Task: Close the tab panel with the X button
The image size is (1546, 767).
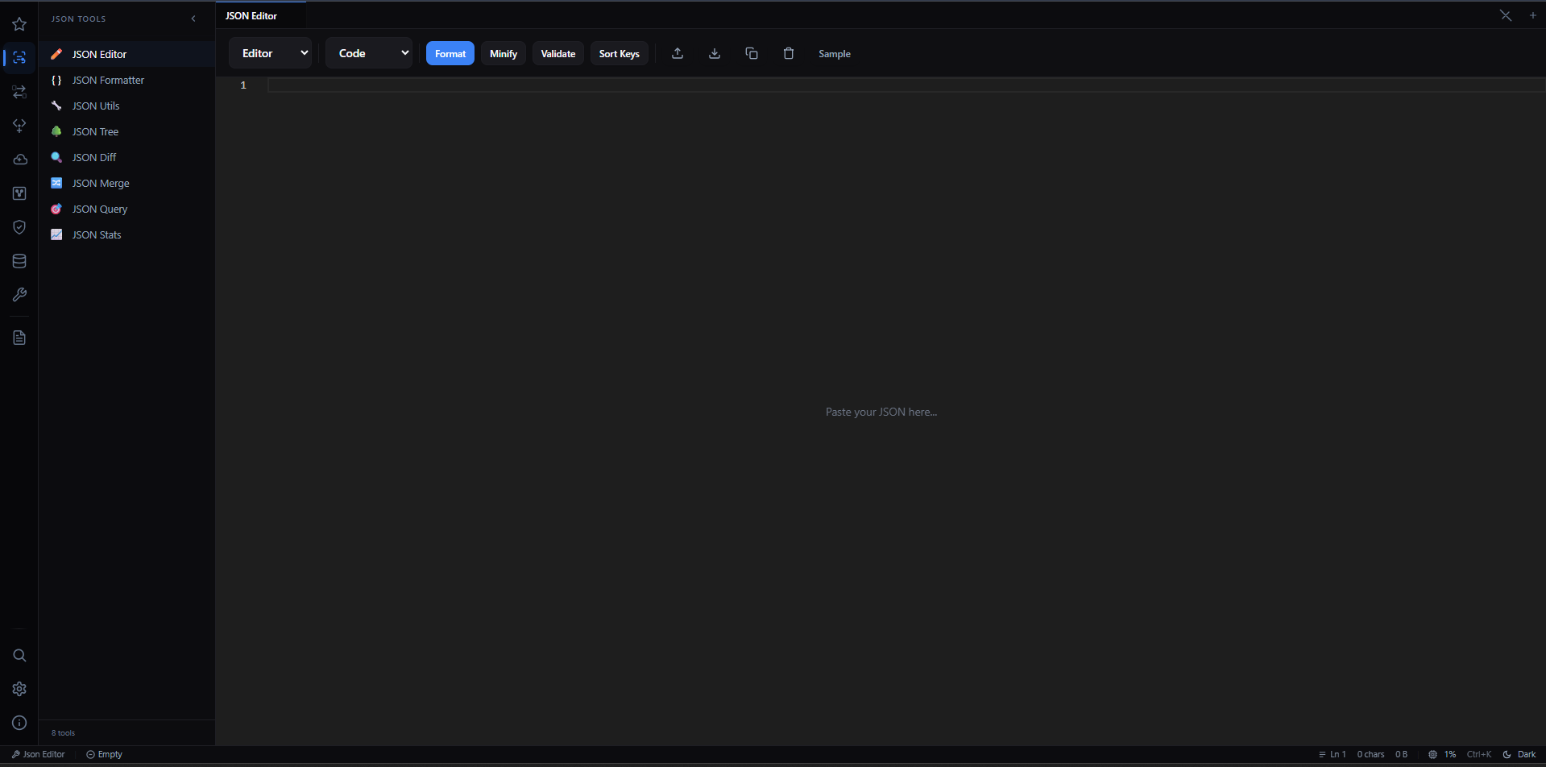Action: [x=1506, y=15]
